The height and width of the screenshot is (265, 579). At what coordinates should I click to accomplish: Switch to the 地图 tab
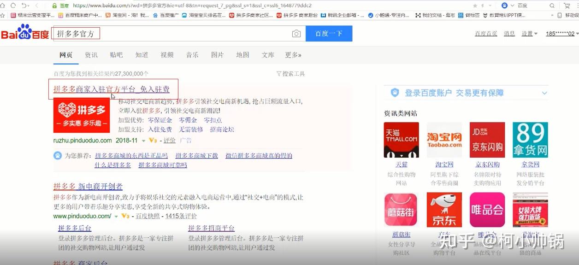(242, 55)
